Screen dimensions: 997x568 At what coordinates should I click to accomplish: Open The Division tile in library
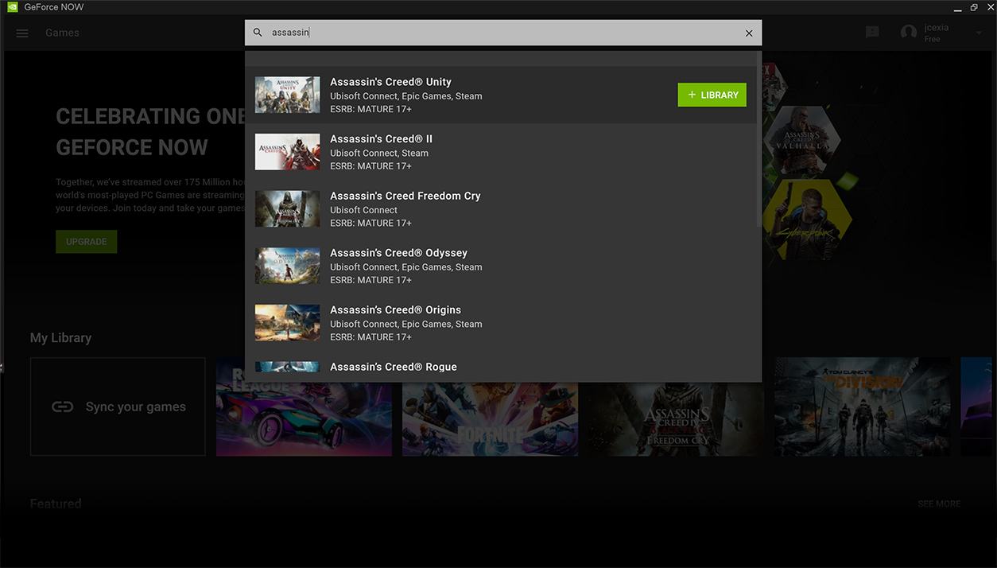click(x=863, y=407)
